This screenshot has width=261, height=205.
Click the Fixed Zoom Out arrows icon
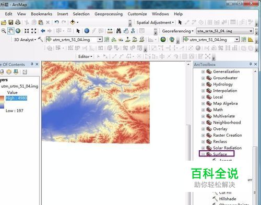pos(33,31)
